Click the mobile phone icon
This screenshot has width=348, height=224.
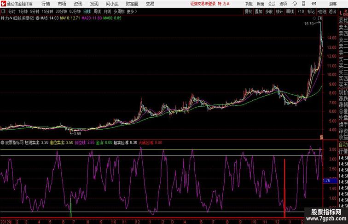point(304,4)
